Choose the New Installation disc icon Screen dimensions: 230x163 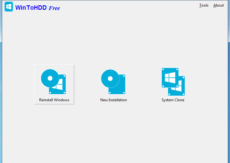pyautogui.click(x=113, y=82)
